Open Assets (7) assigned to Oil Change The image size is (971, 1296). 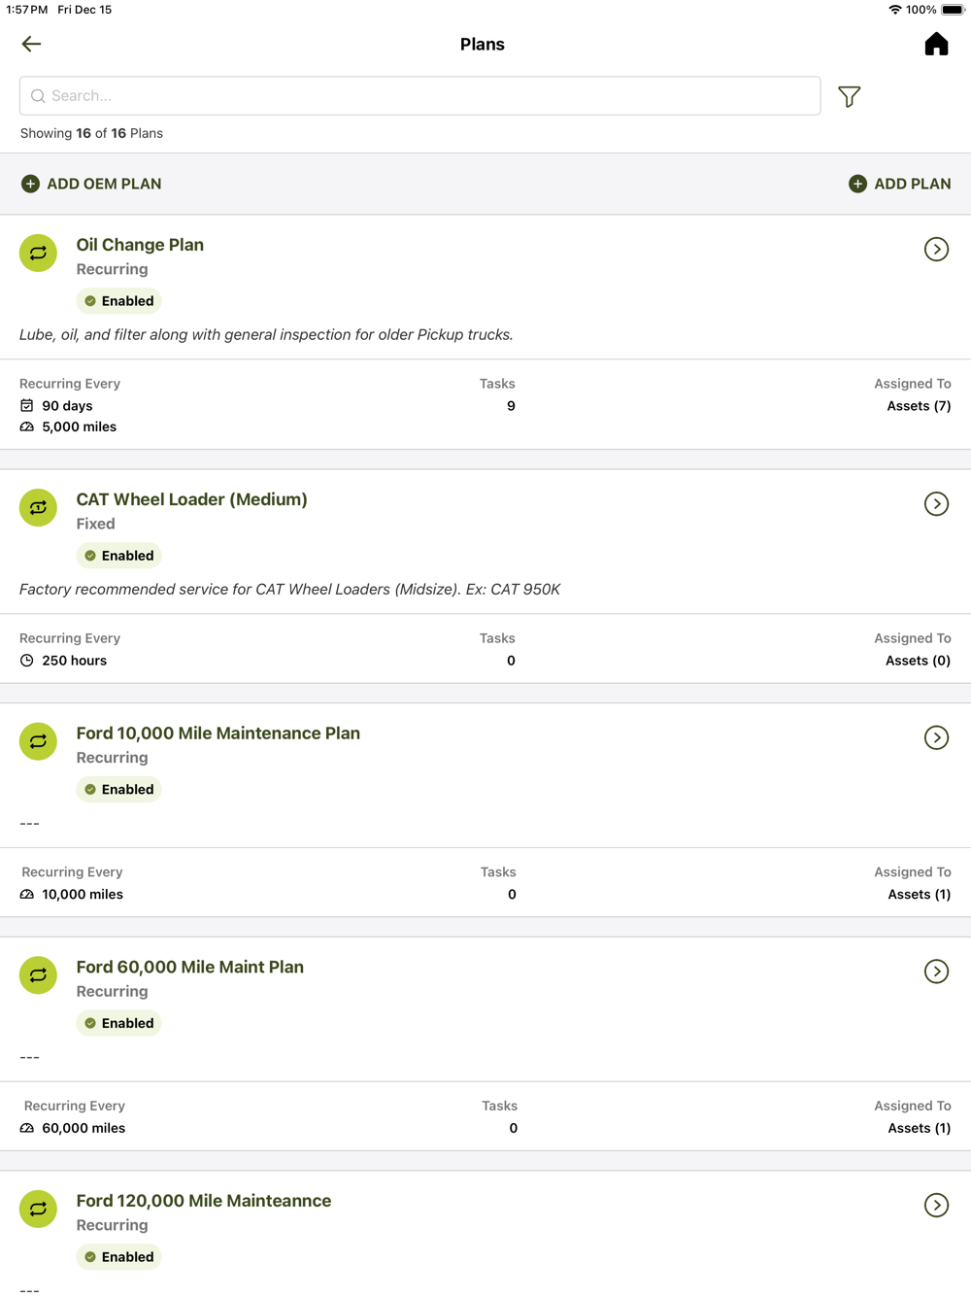[918, 406]
